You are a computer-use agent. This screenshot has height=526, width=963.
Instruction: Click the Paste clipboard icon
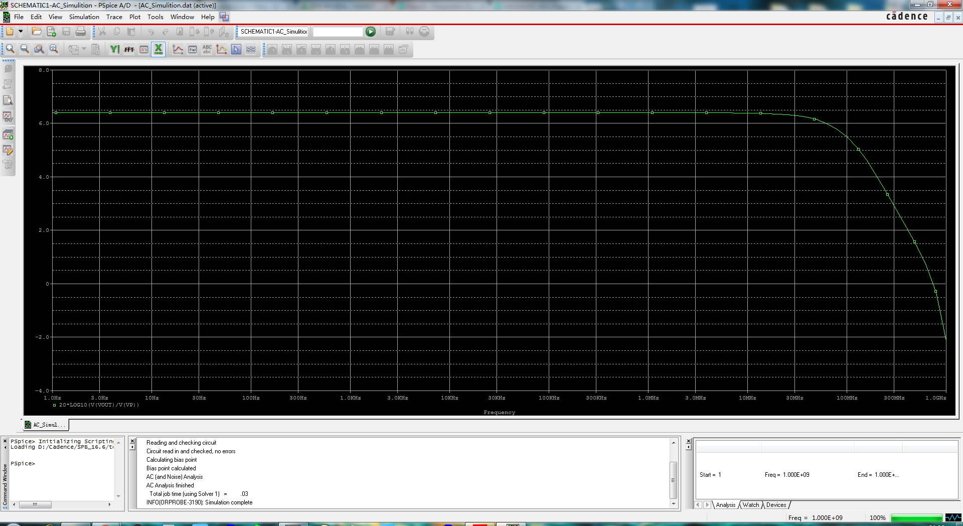coord(131,31)
